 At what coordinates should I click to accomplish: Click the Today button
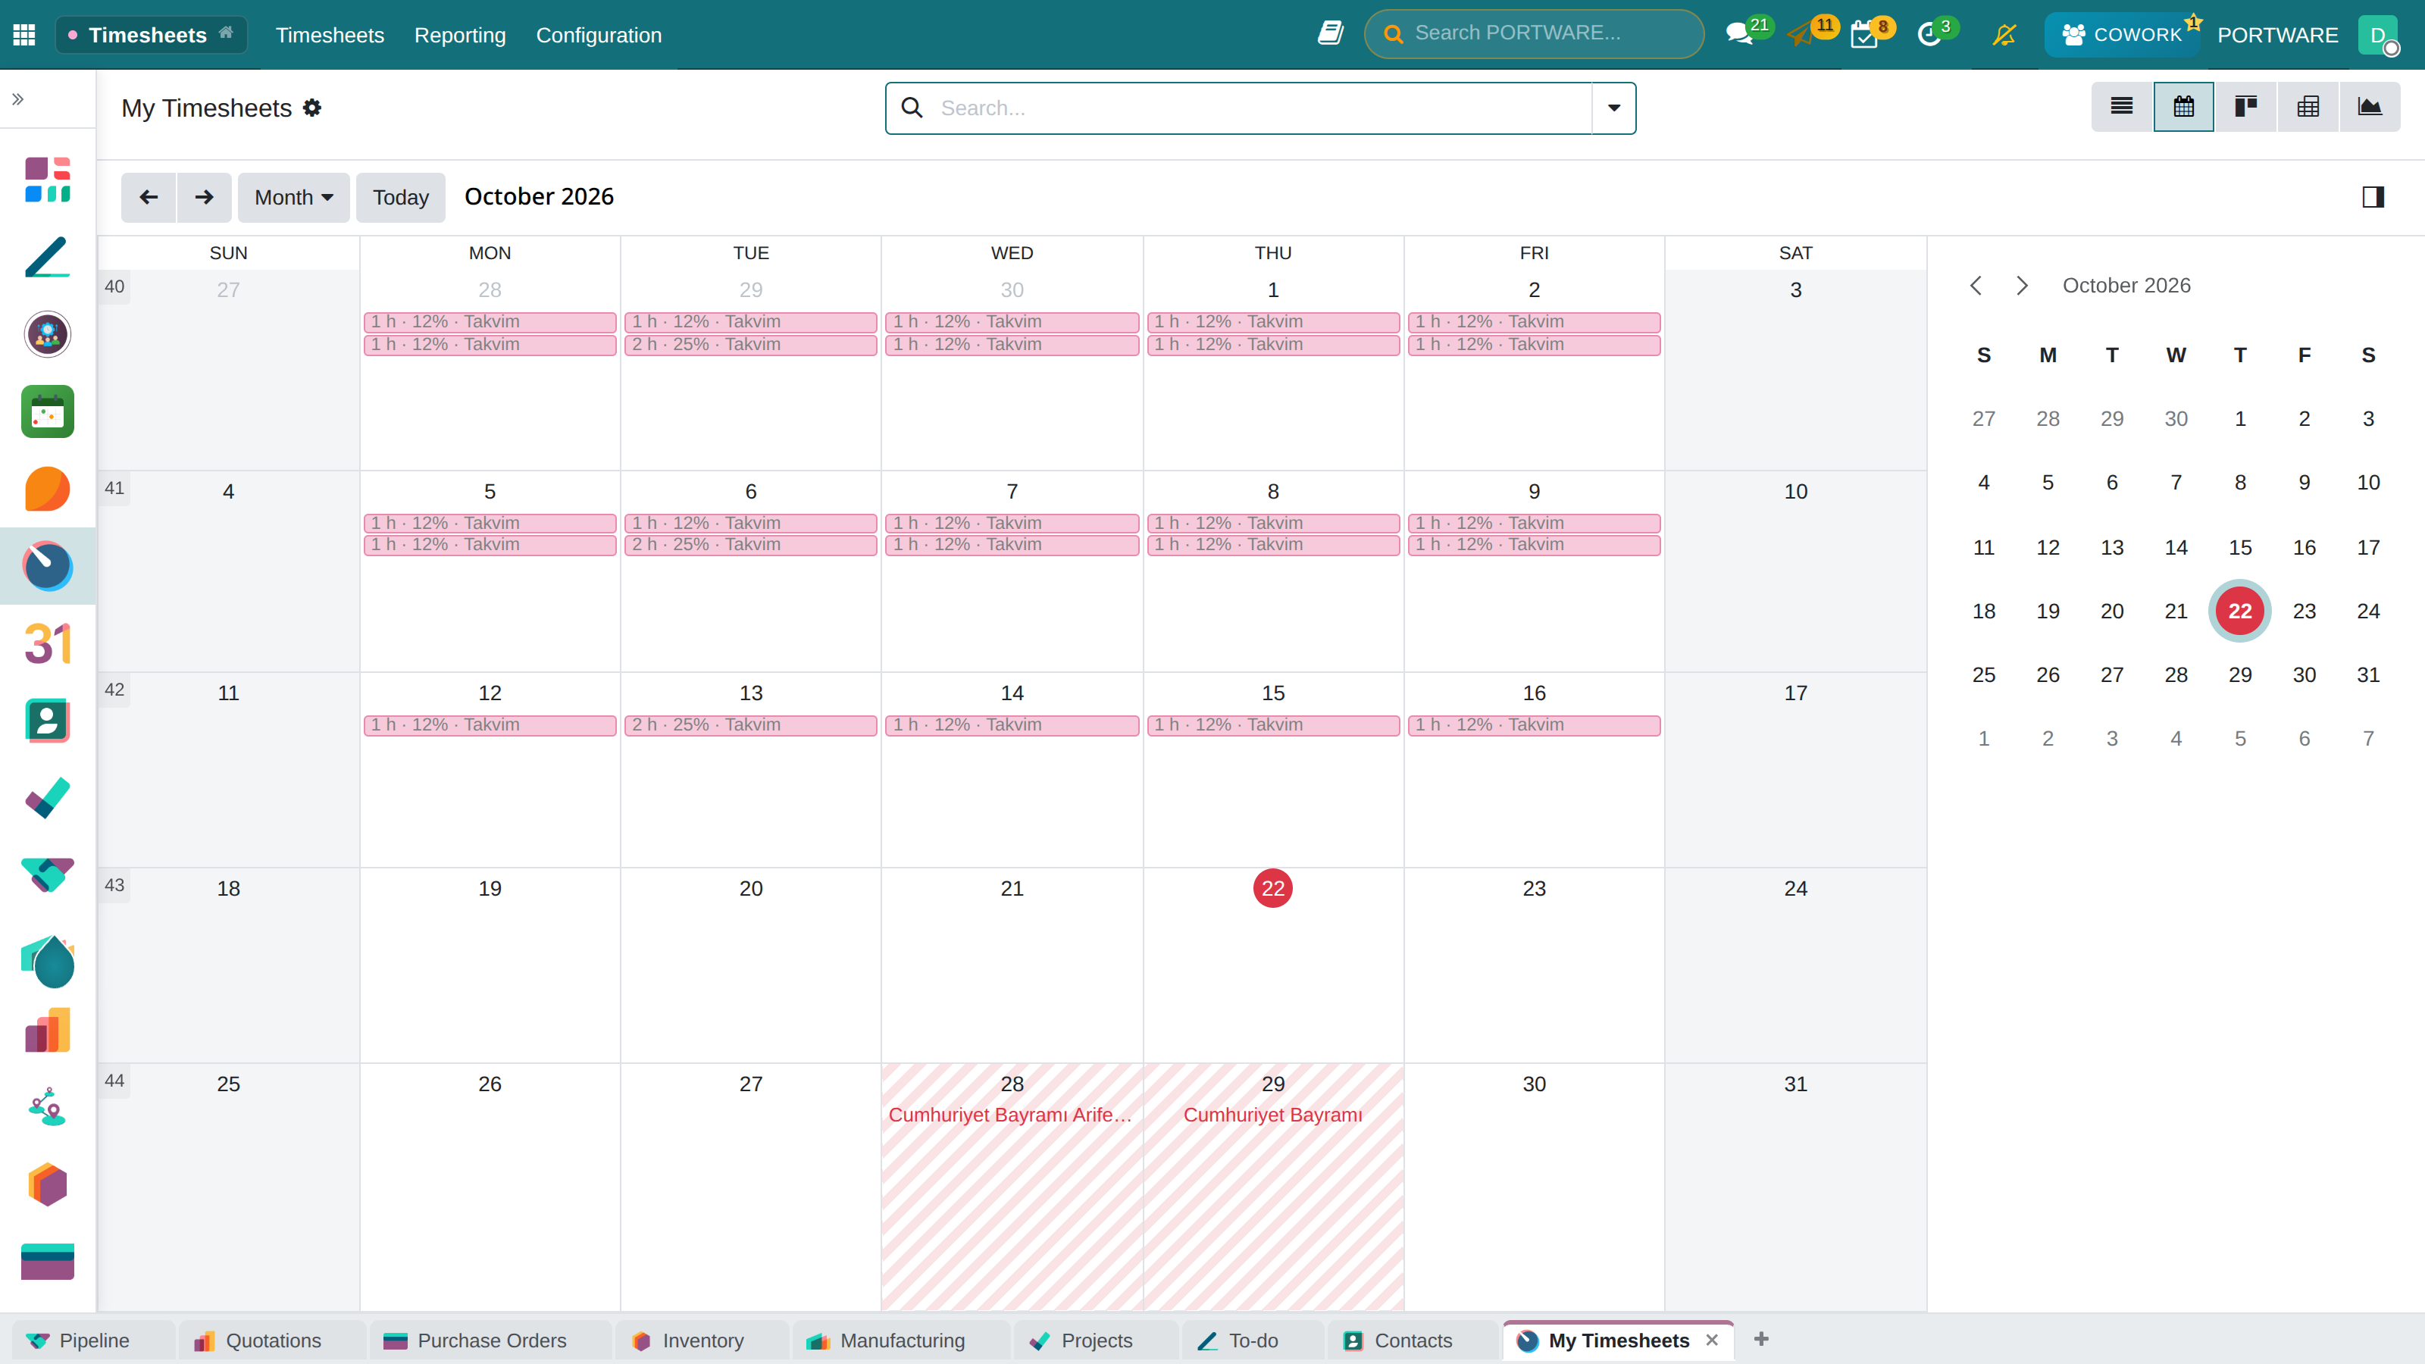click(400, 198)
